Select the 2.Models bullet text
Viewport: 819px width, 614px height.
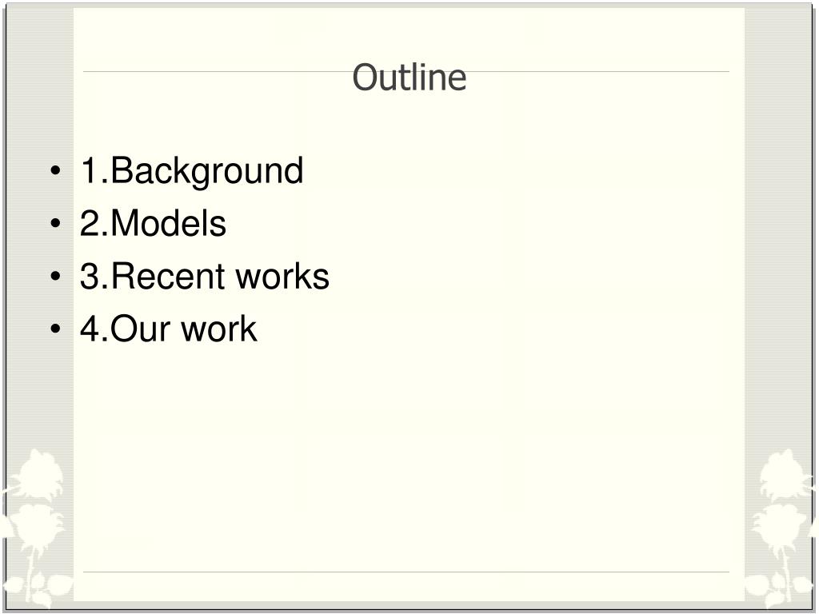click(x=153, y=224)
